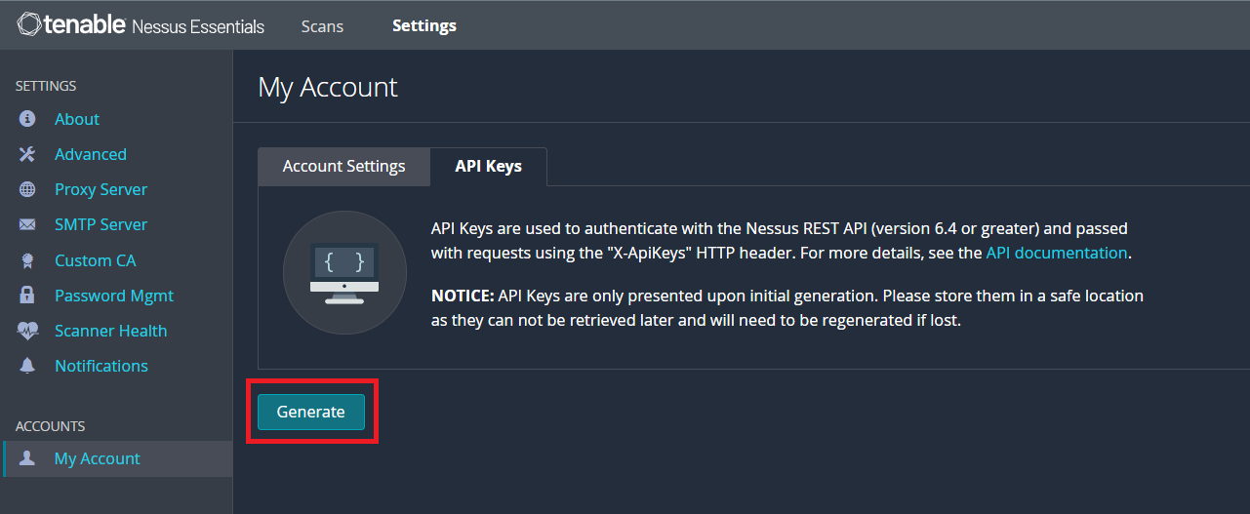Click the Notifications bell icon

coord(27,366)
